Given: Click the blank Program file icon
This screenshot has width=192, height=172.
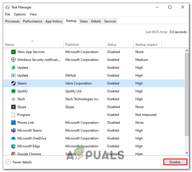Looking at the screenshot, I should pos(13,115).
